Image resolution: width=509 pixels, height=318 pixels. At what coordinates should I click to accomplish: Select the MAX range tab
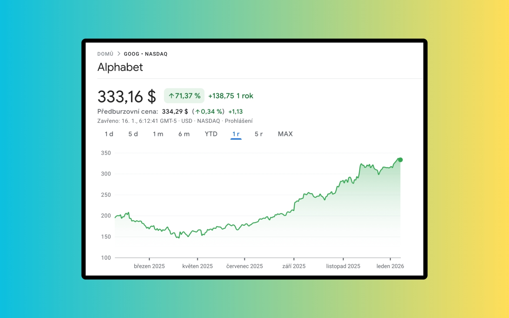coord(285,134)
